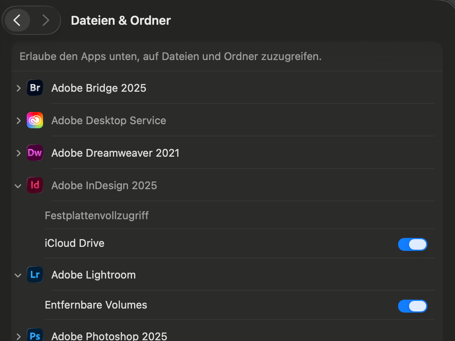The height and width of the screenshot is (341, 455).
Task: Expand the Adobe Bridge 2025 entry
Action: coord(18,88)
